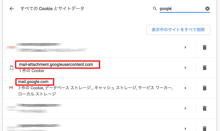Click the search magnifier icon

click(155, 9)
